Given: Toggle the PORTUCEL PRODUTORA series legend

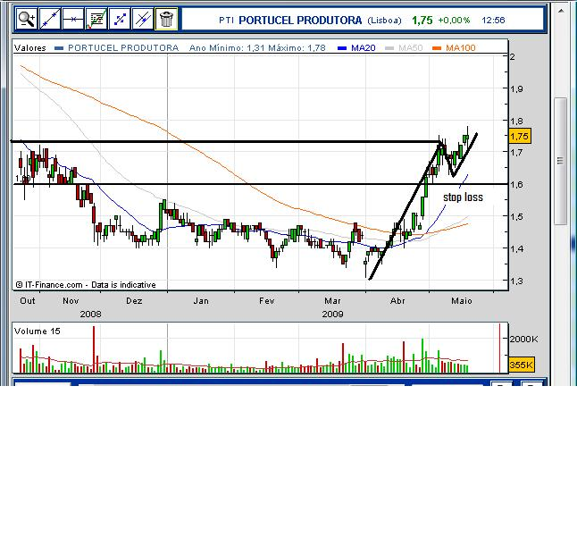Looking at the screenshot, I should (x=117, y=48).
